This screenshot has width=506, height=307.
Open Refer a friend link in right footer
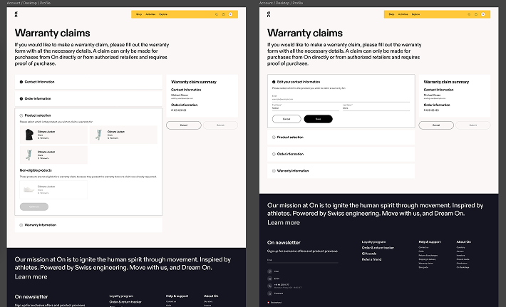coord(371,259)
